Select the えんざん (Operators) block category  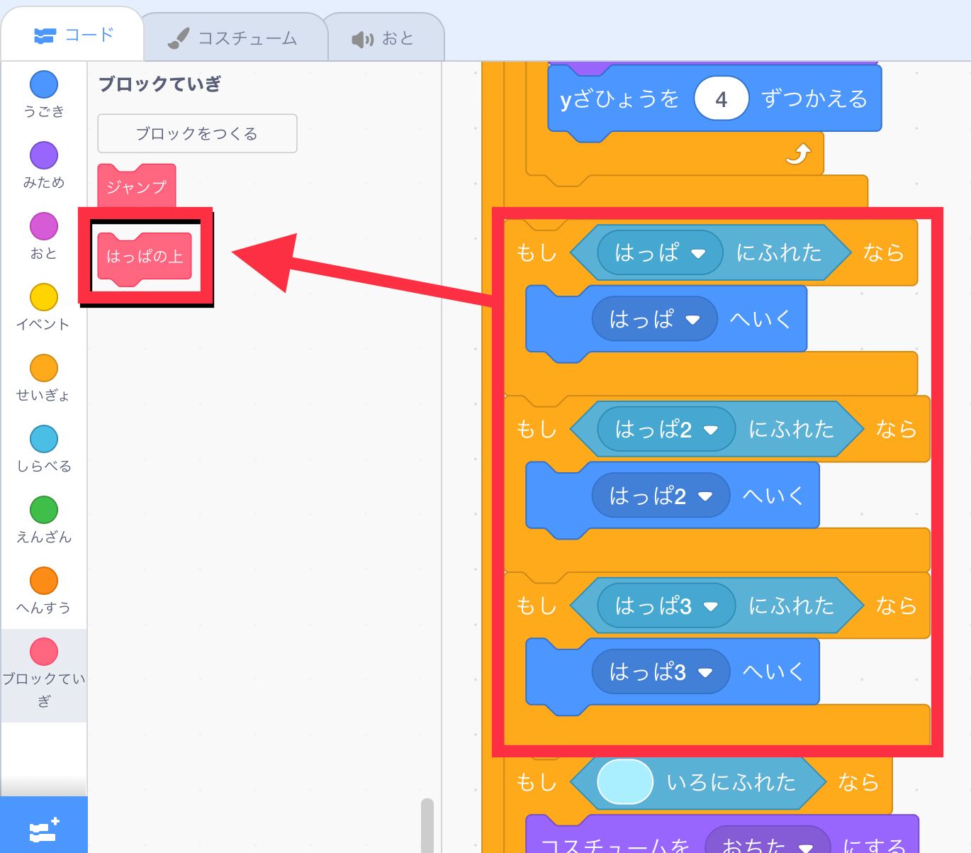(44, 516)
